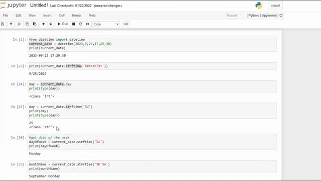321x181 pixels.
Task: Open the cell type Code dropdown
Action: [106, 24]
